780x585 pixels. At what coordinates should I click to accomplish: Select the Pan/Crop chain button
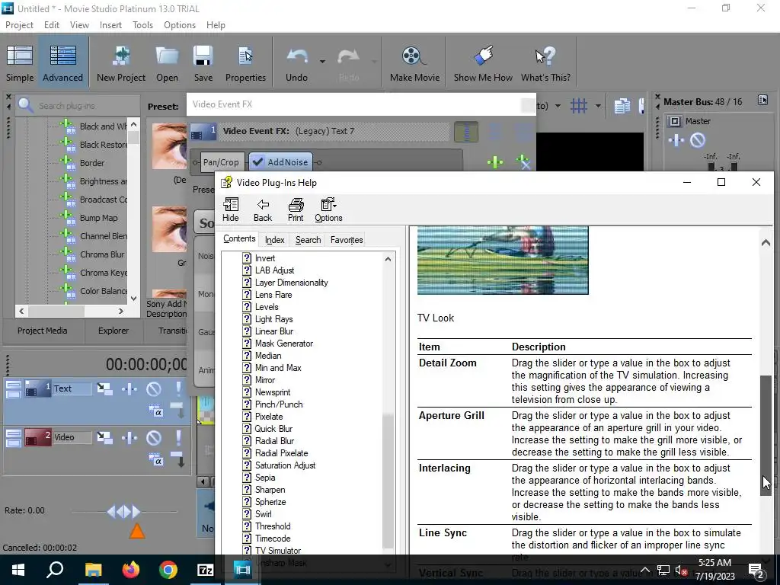(x=220, y=162)
